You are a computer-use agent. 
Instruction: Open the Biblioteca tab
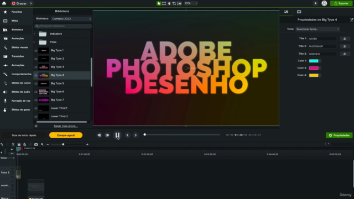point(17,29)
